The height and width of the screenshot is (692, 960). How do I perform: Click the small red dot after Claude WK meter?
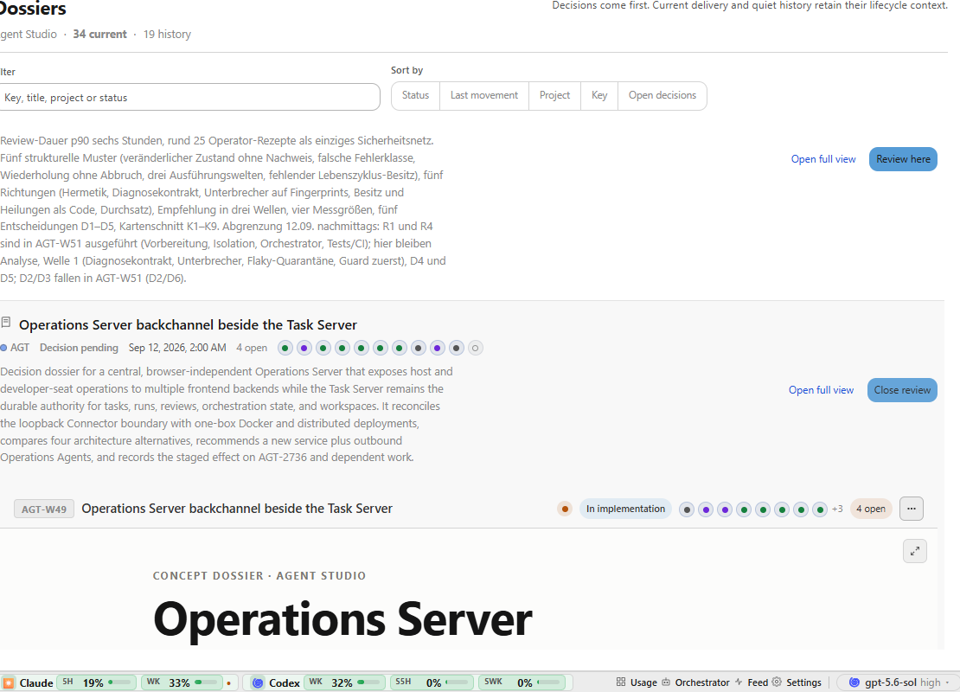click(229, 682)
